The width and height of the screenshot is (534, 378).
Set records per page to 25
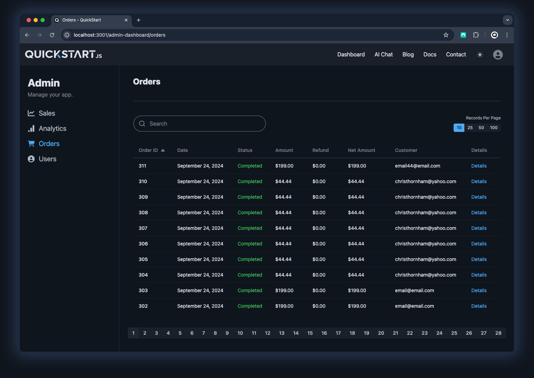[x=470, y=128]
